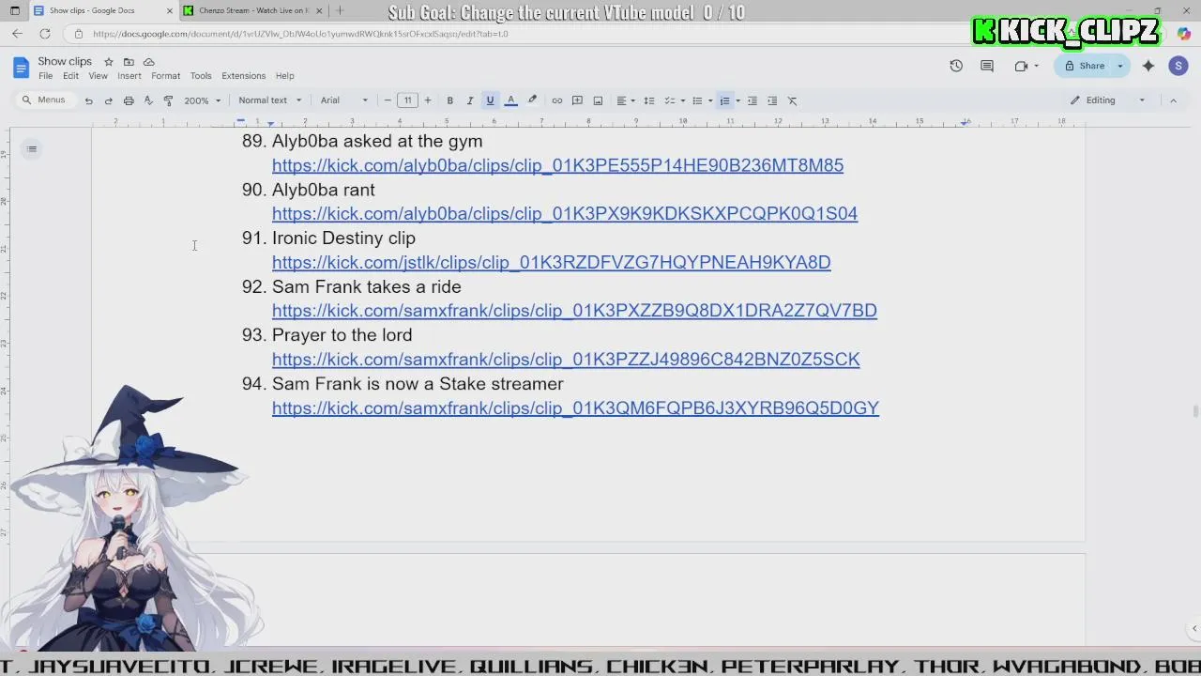Toggle the checklist formatting
Image resolution: width=1201 pixels, height=676 pixels.
pyautogui.click(x=669, y=100)
